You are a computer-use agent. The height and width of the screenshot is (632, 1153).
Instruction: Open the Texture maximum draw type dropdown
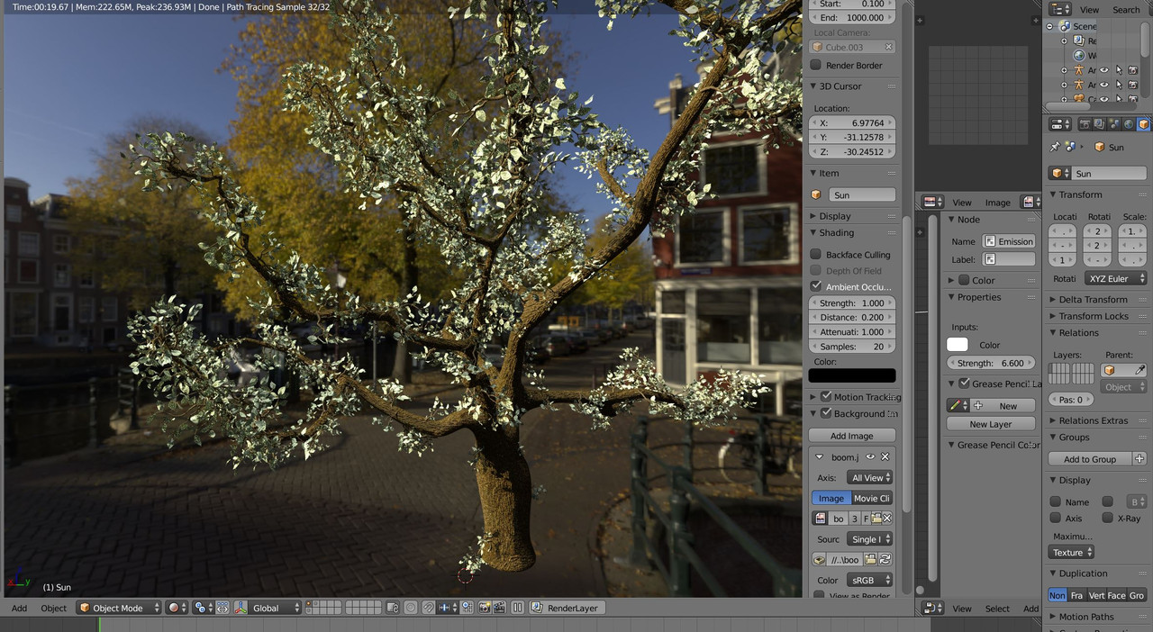[x=1072, y=553]
